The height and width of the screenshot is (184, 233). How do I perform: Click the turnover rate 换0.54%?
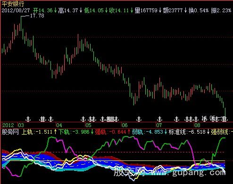click(199, 10)
